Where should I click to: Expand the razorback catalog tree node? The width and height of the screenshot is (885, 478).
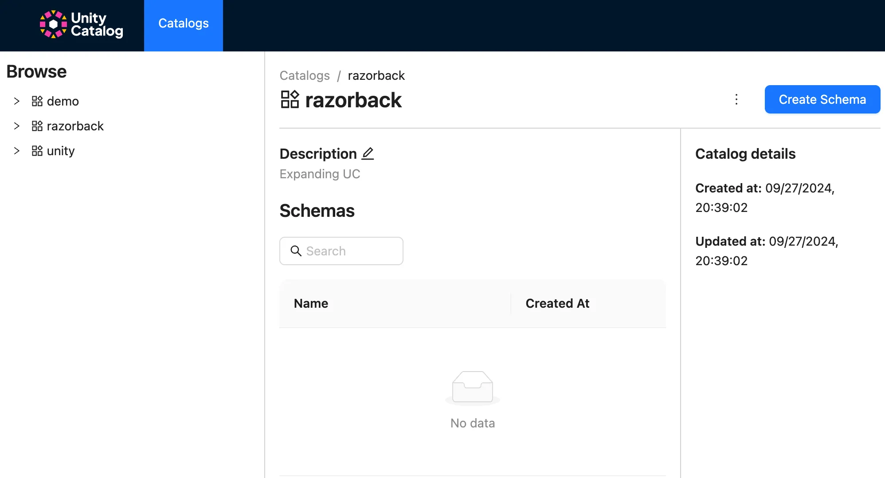pyautogui.click(x=17, y=126)
